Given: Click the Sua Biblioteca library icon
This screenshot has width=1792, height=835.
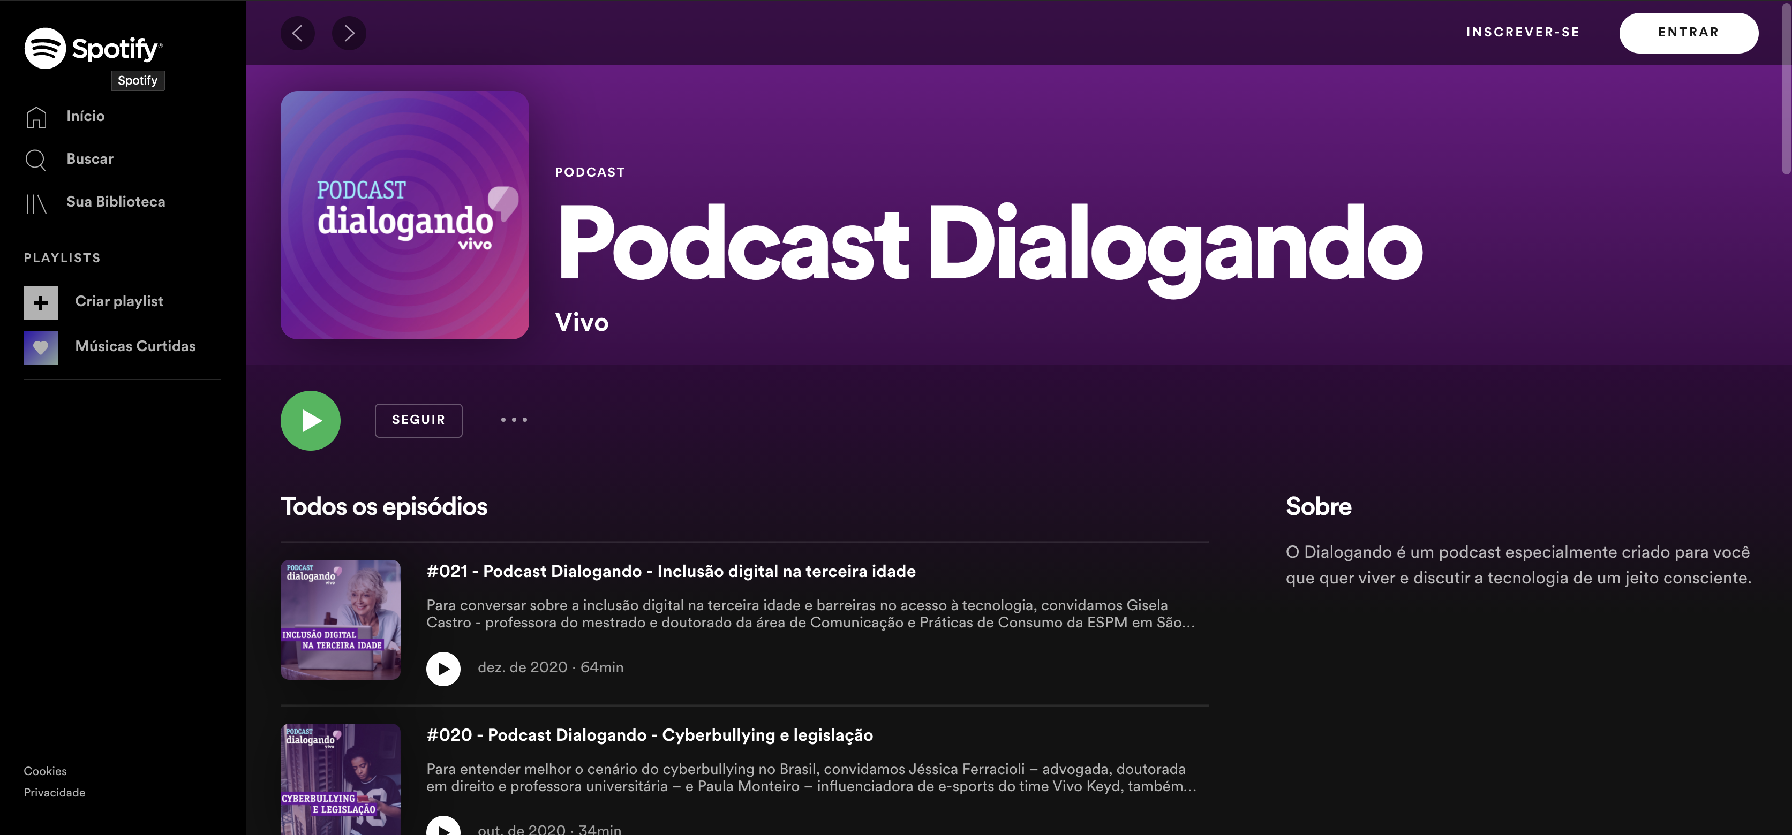Looking at the screenshot, I should pos(35,203).
